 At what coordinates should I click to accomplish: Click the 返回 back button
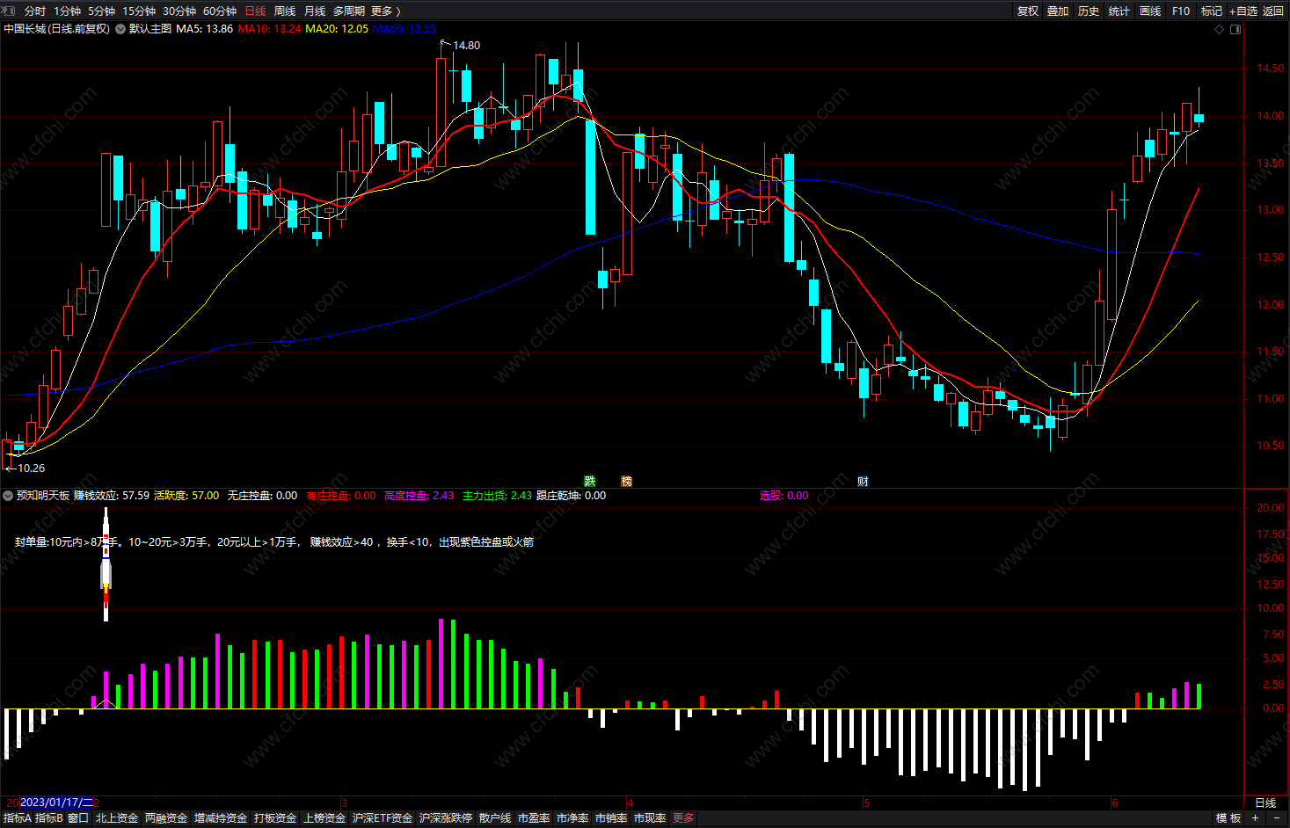pos(1273,11)
